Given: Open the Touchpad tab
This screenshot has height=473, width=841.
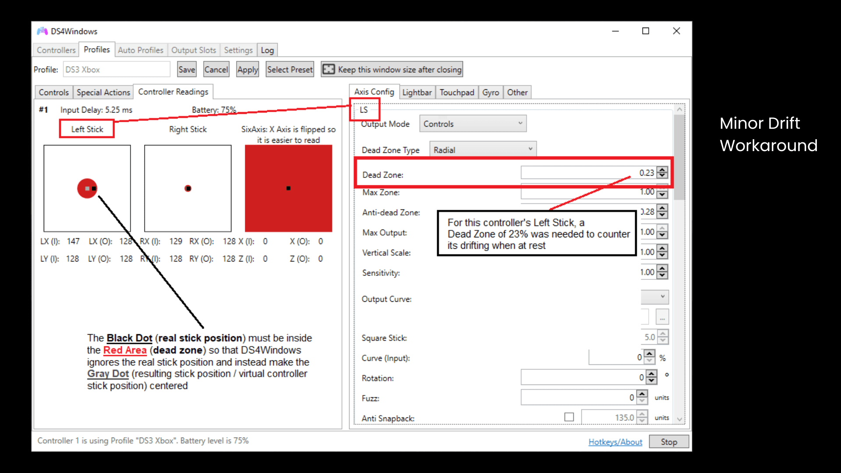Looking at the screenshot, I should coord(457,92).
